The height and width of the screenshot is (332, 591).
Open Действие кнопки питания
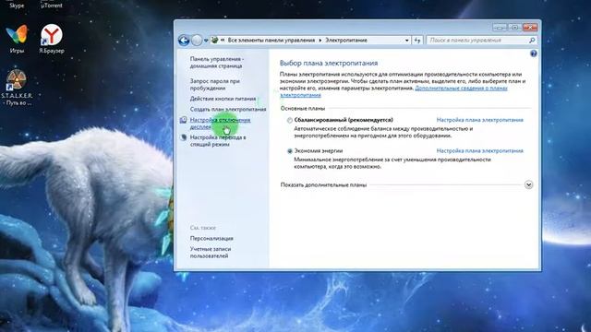(x=223, y=99)
